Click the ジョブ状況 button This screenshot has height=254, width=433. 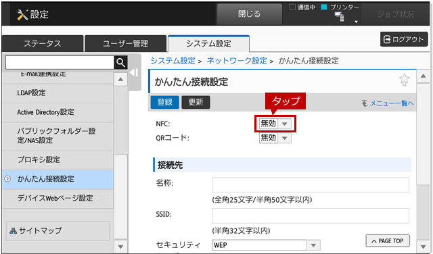click(395, 14)
